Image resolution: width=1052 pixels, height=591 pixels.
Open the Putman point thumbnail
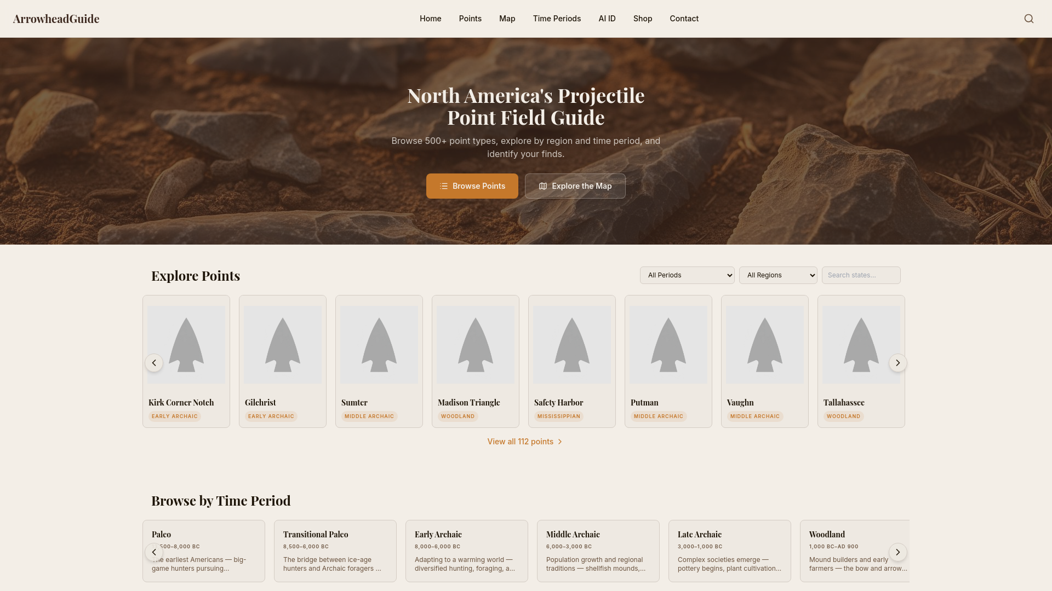point(668,345)
